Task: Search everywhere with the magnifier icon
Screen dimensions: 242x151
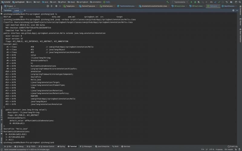Action: (240, 2)
